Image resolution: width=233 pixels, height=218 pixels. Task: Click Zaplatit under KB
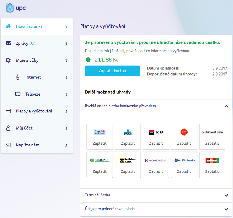tap(156, 143)
